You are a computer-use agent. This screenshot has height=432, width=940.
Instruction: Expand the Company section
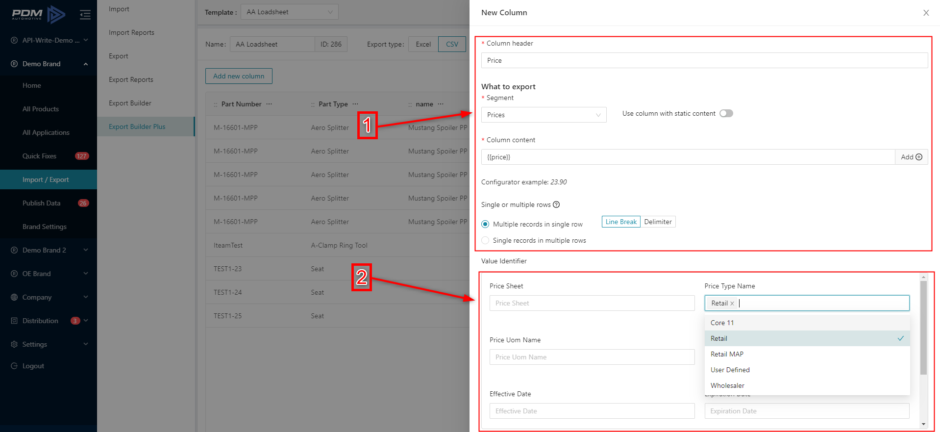[86, 297]
